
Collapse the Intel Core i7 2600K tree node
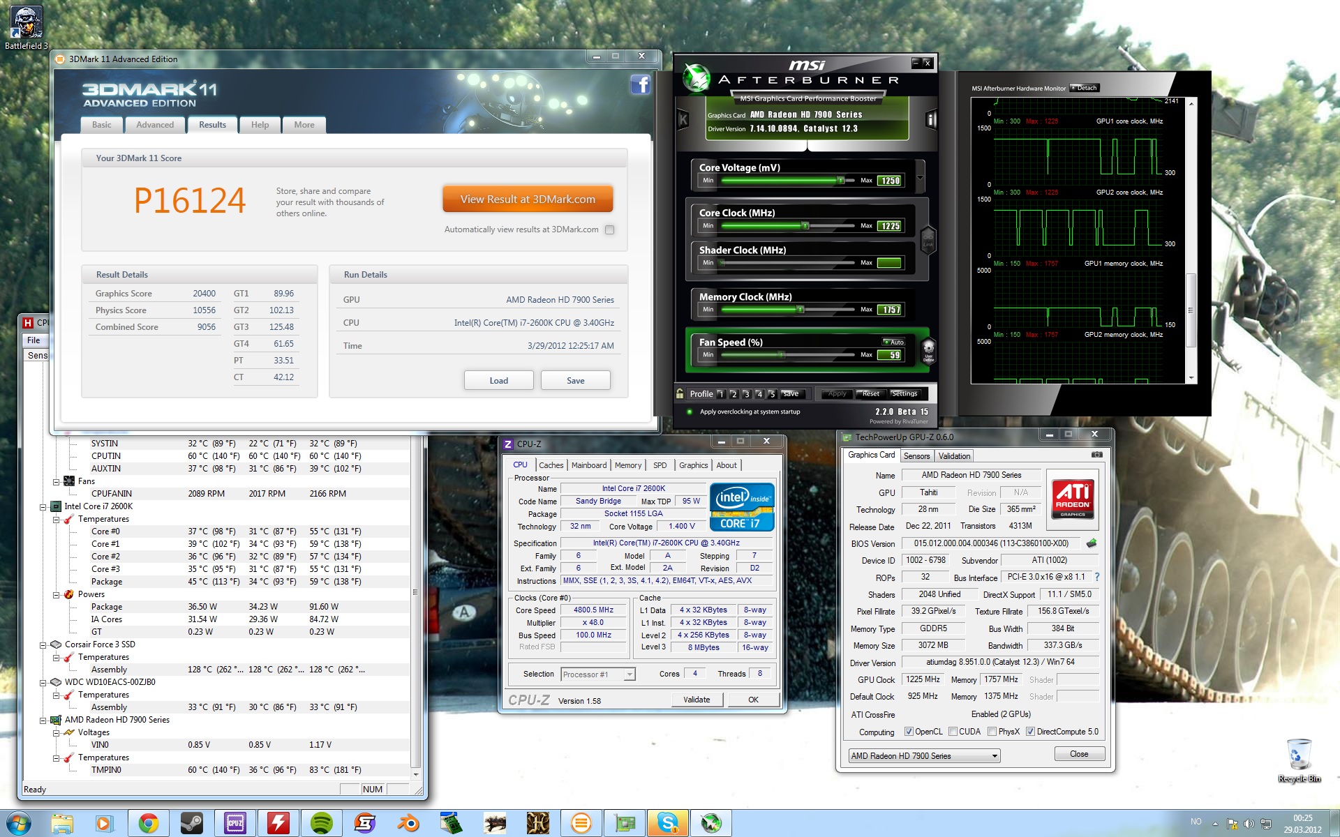coord(43,506)
